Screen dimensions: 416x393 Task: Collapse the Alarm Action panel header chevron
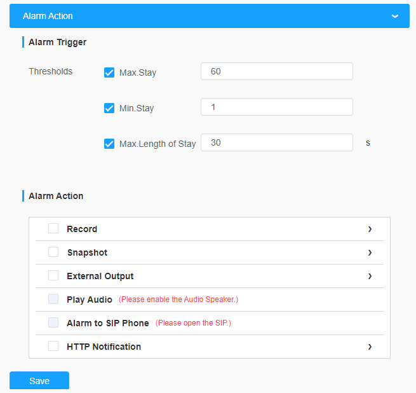click(x=395, y=16)
